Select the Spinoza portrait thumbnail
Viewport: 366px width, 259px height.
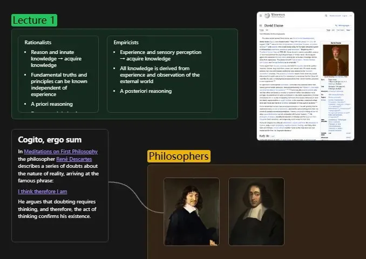[x=256, y=212]
